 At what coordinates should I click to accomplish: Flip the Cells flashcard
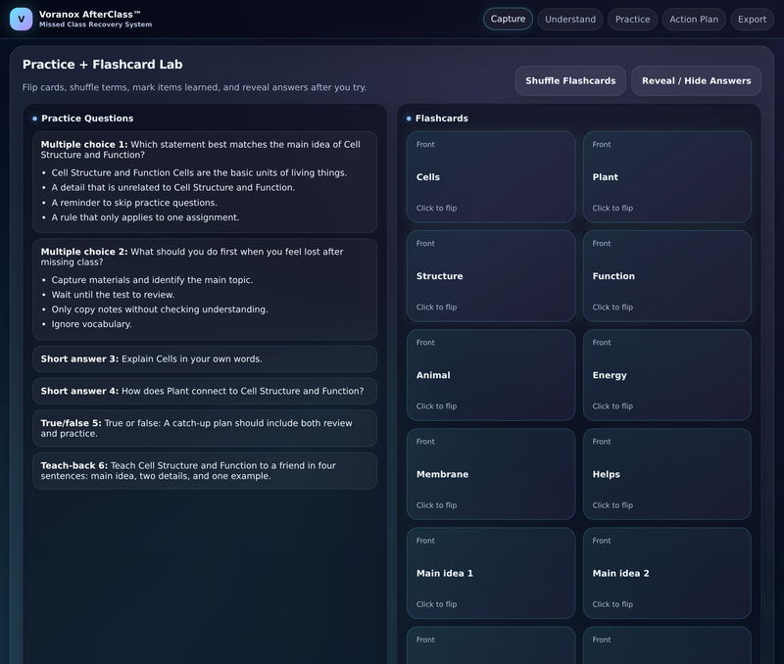491,177
